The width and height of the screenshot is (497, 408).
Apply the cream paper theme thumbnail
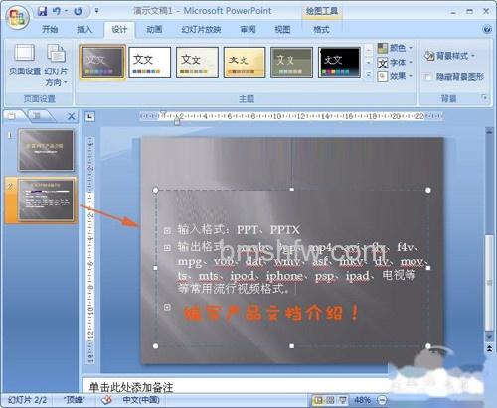[x=197, y=63]
